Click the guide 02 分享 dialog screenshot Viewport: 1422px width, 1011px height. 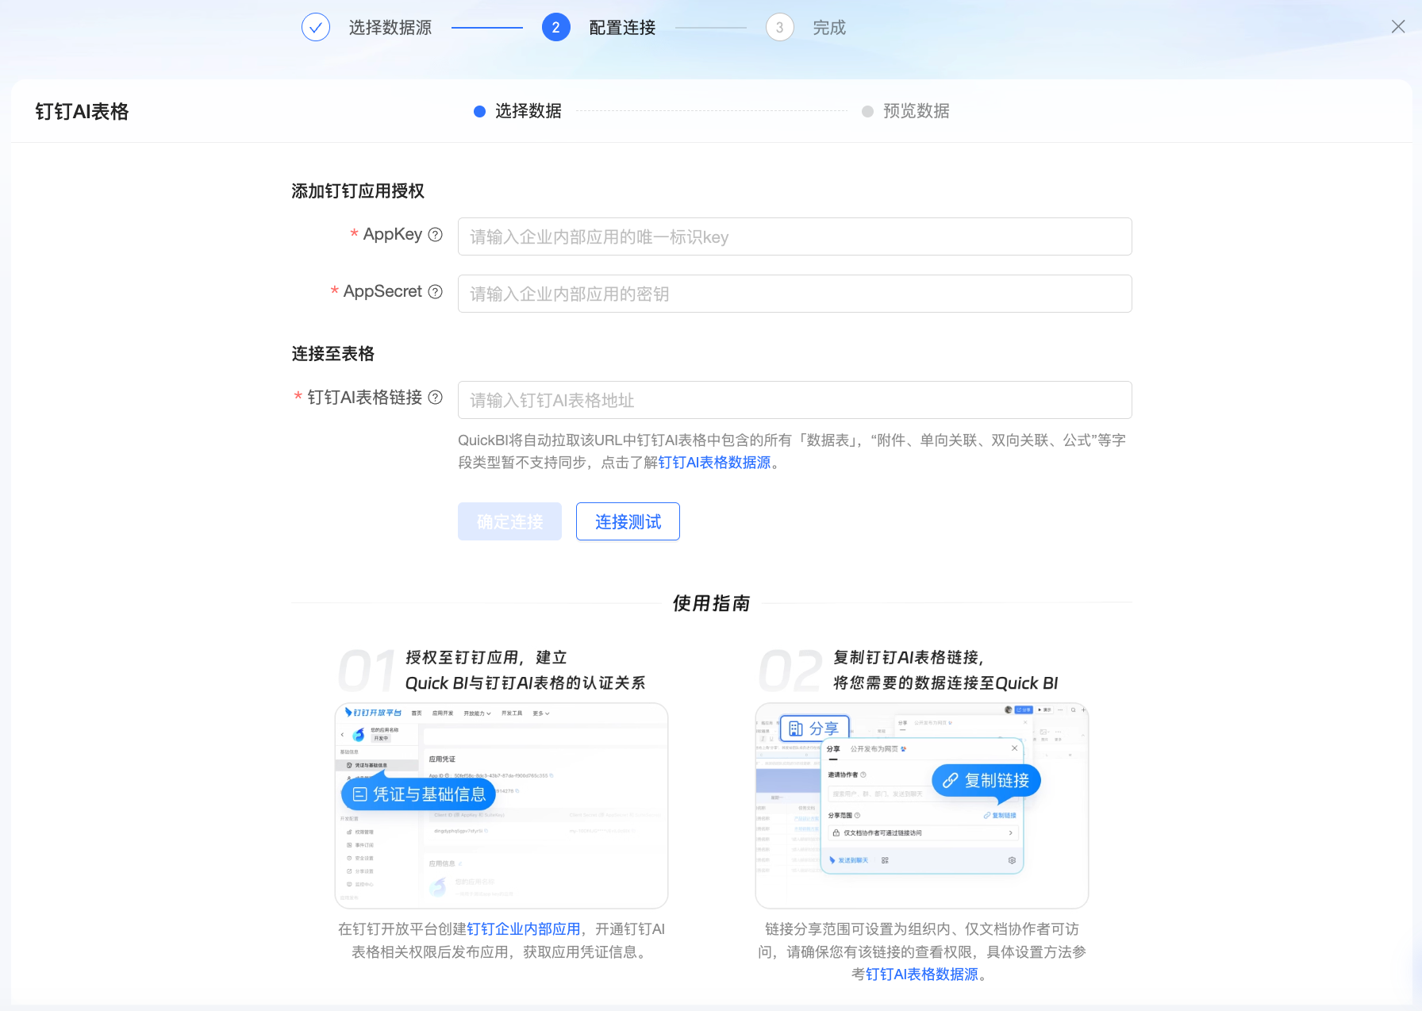(x=922, y=805)
